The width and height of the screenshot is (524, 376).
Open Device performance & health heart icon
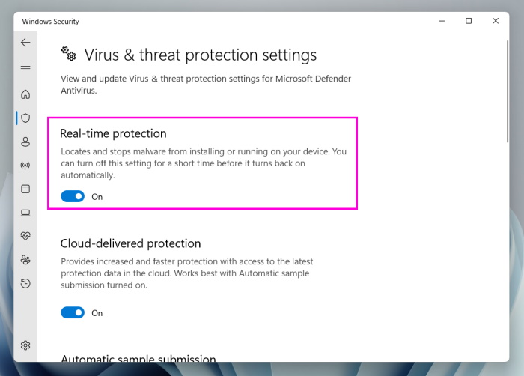point(25,236)
